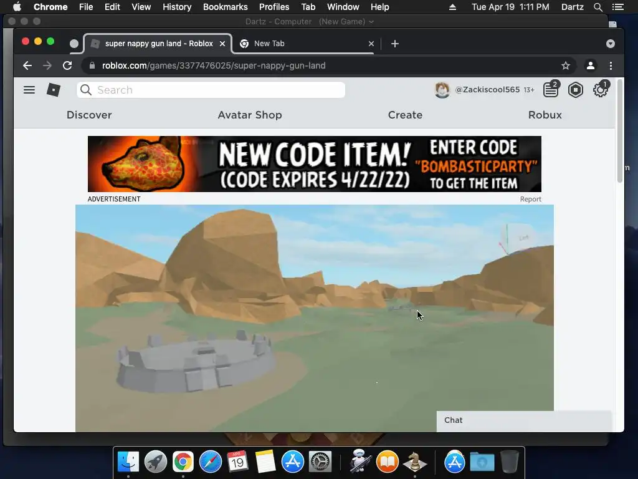Open the Chrome app menu in menu bar
The width and height of the screenshot is (638, 479).
pos(50,7)
